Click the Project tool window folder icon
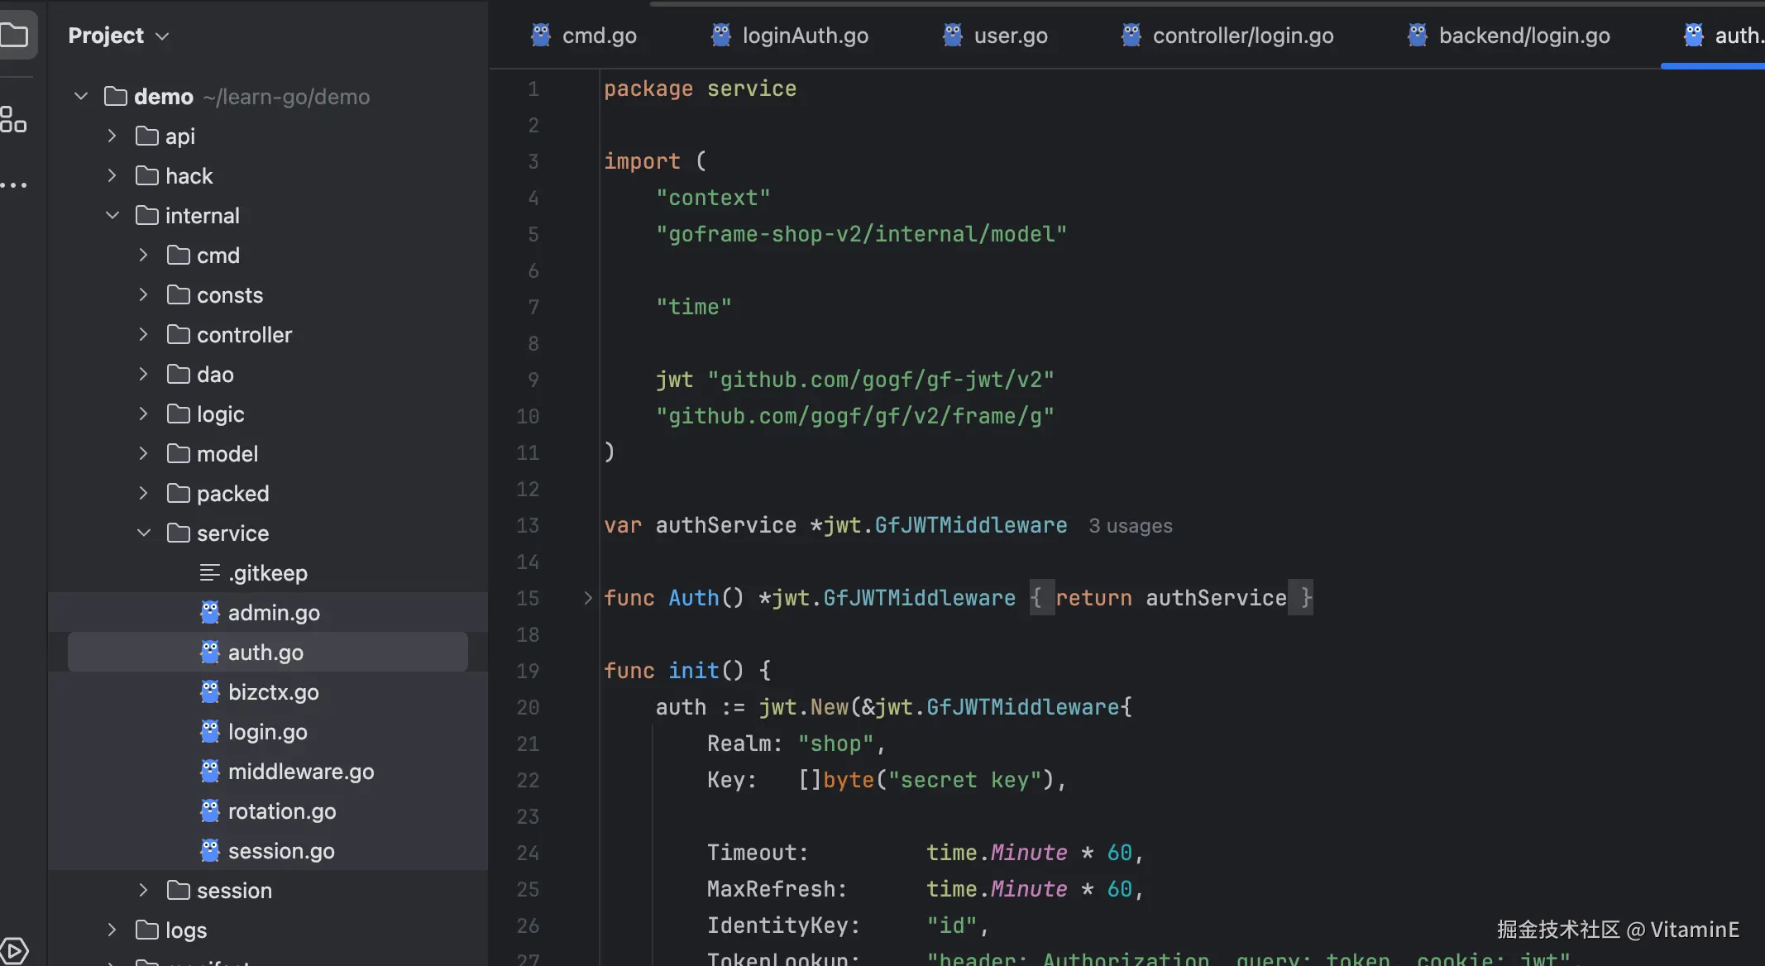Screen dimensions: 1765x966 pos(14,36)
